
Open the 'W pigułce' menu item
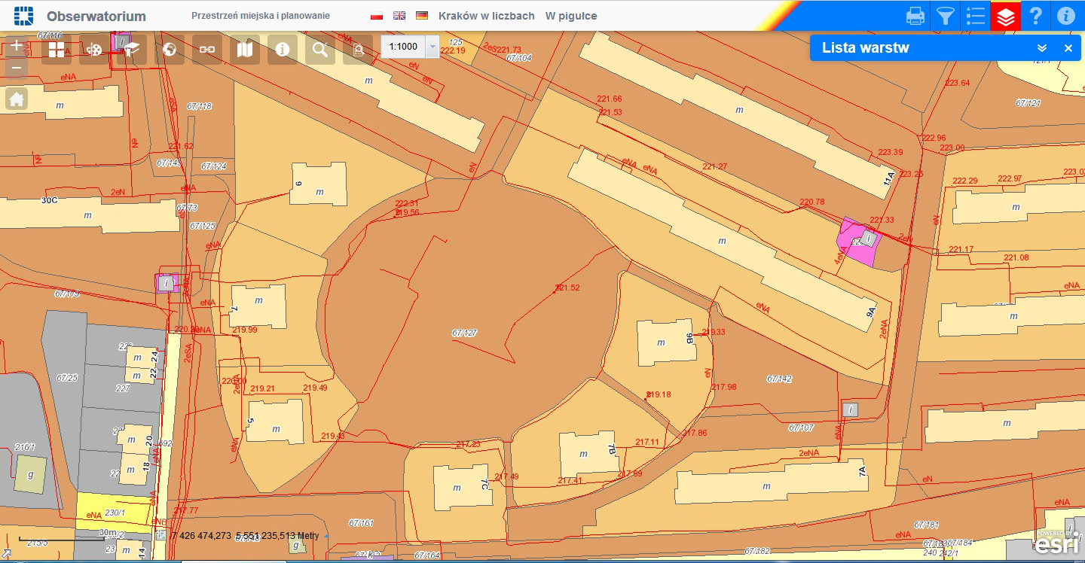pos(571,16)
